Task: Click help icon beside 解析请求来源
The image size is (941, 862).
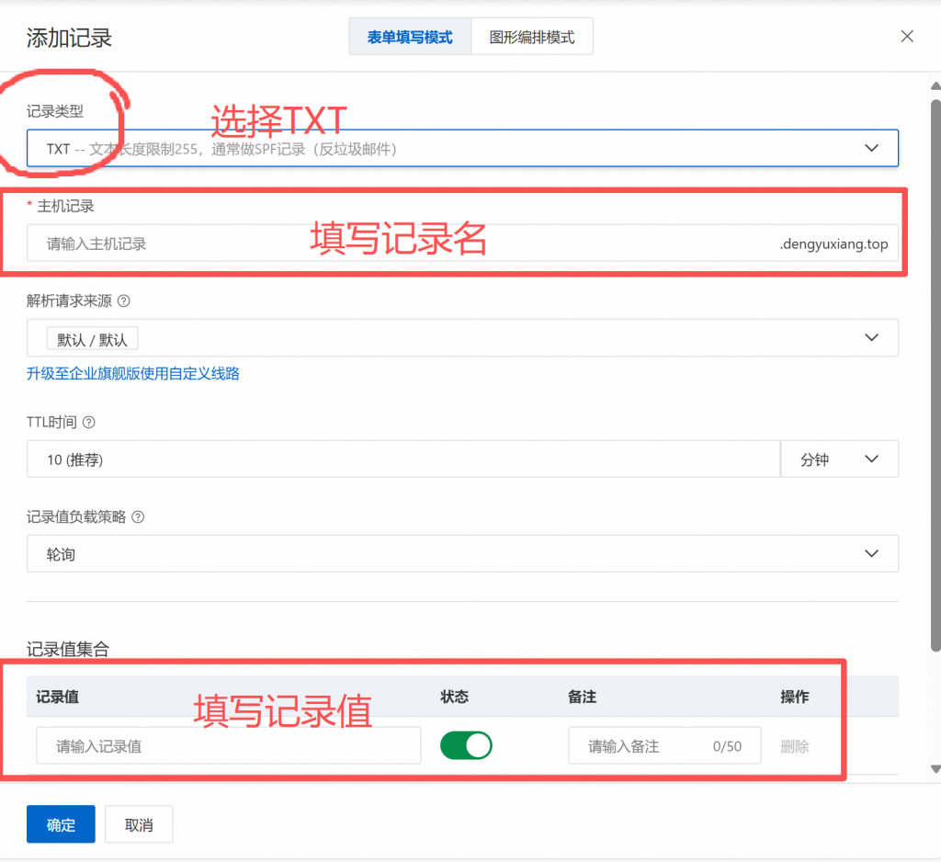Action: [x=124, y=301]
